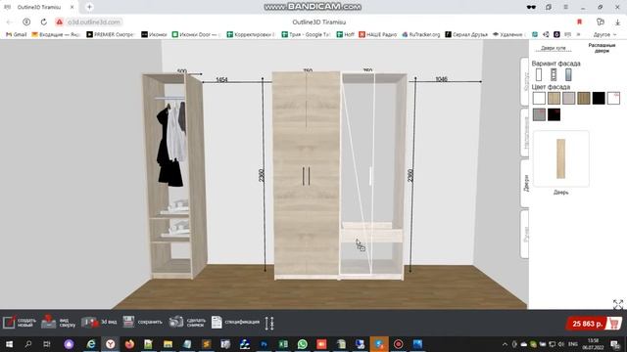627x352 pixels.
Task: Click the fullscreen expand arrows icon
Action: point(618,304)
